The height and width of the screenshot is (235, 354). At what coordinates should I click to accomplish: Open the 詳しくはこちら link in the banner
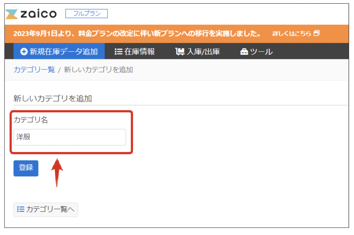pos(296,34)
